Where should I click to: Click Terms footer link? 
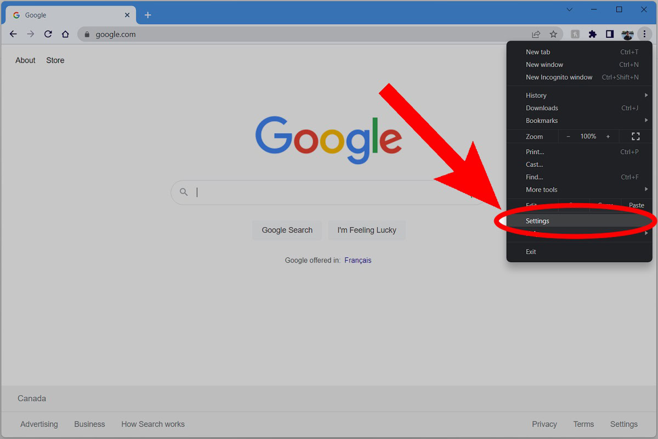(x=583, y=424)
